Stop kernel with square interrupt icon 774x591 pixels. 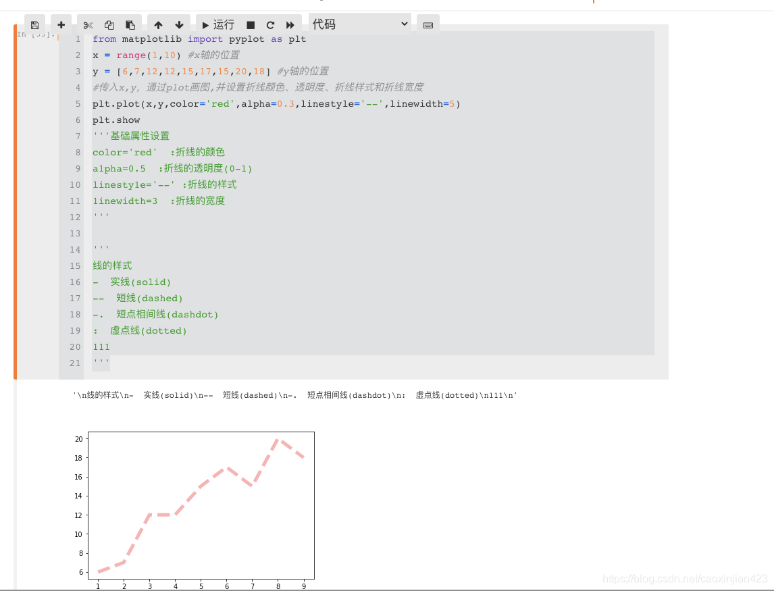click(x=251, y=25)
